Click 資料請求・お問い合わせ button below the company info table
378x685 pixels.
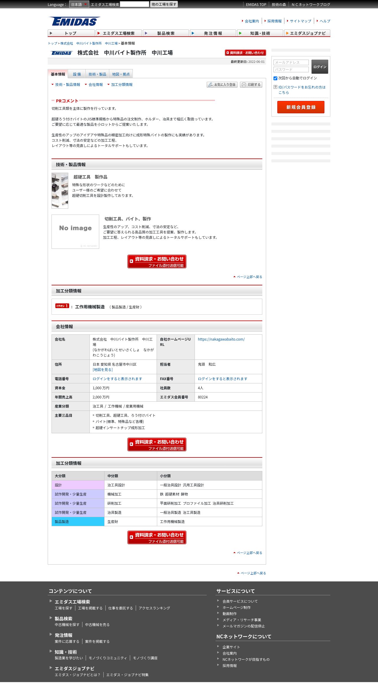[x=157, y=444]
